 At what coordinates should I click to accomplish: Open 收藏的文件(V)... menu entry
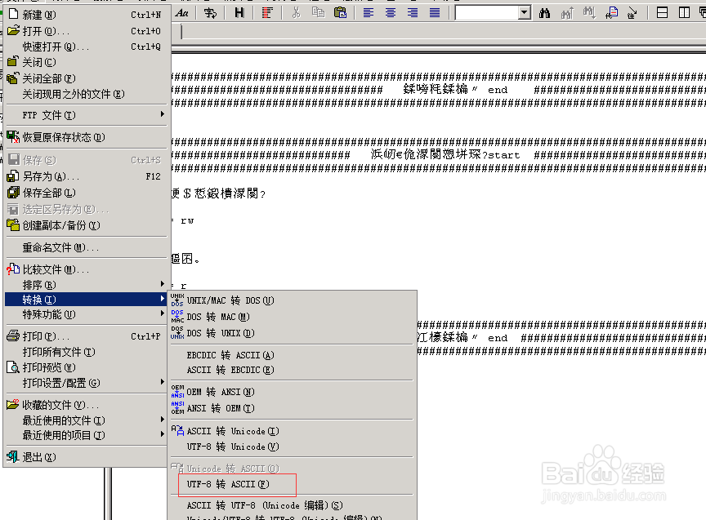(x=86, y=405)
